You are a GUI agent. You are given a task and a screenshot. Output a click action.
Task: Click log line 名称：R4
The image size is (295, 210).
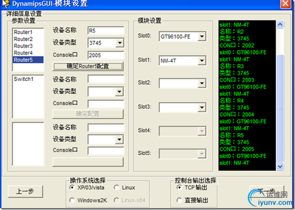click(232, 101)
